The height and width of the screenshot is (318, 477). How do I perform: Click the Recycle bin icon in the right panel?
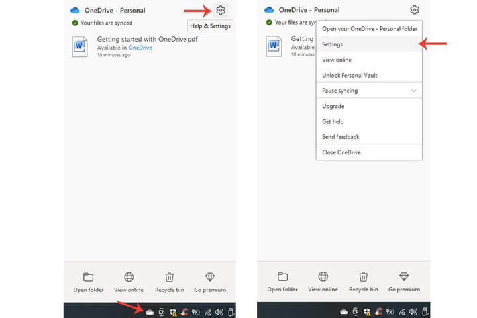click(364, 277)
